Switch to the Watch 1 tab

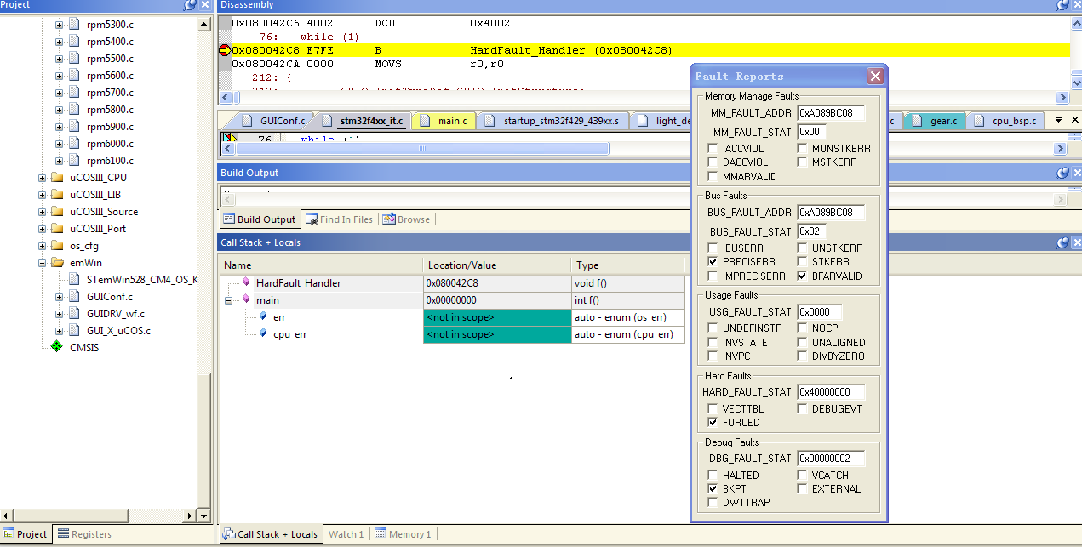346,534
